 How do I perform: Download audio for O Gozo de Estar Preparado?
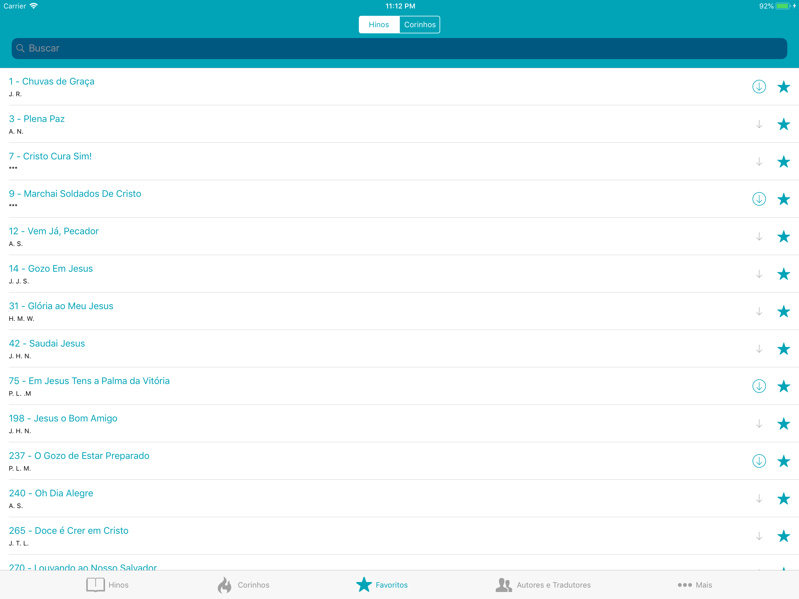tap(759, 461)
